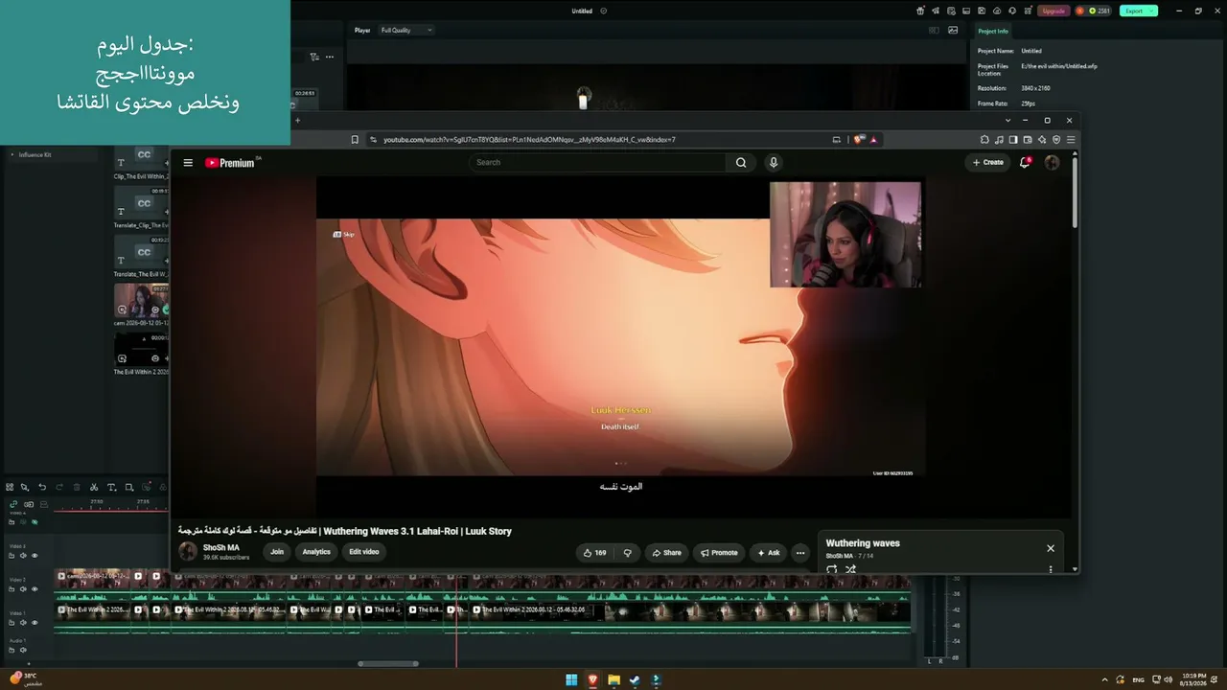Image resolution: width=1227 pixels, height=690 pixels.
Task: Open browser main hamburger menu
Action: click(x=1071, y=140)
